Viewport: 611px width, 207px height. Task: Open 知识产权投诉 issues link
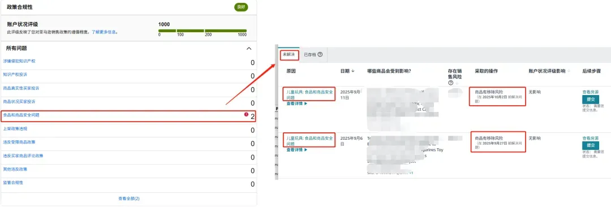point(15,74)
